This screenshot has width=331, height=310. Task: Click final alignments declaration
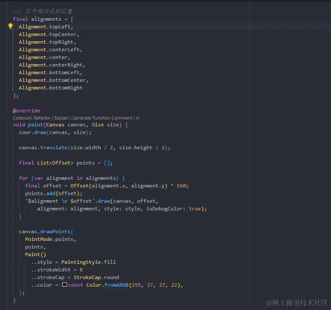(x=43, y=19)
